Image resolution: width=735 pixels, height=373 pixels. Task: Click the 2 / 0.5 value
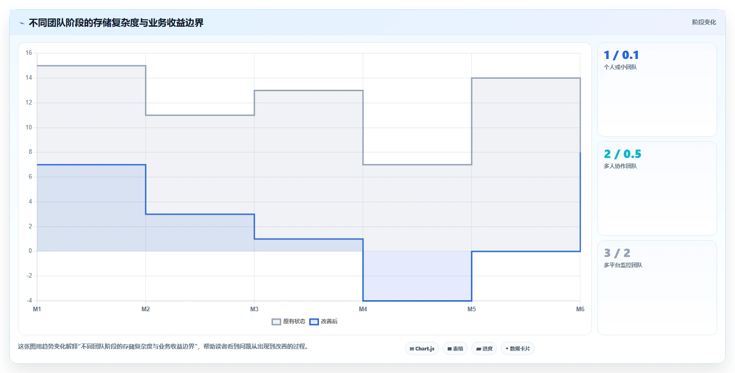(x=622, y=154)
